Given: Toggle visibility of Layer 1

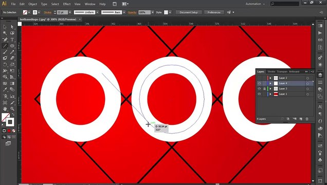Looking at the screenshot, I should tap(259, 94).
